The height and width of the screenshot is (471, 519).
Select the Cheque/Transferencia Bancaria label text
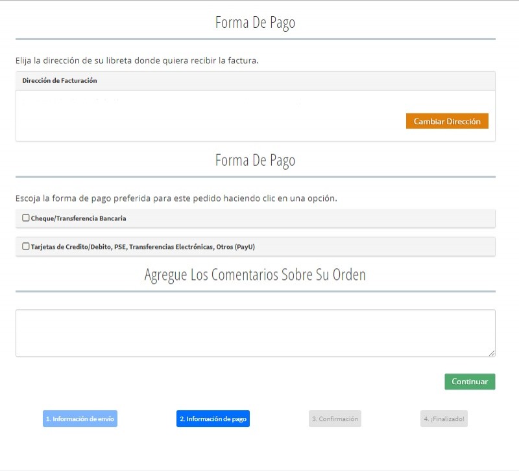click(x=78, y=218)
